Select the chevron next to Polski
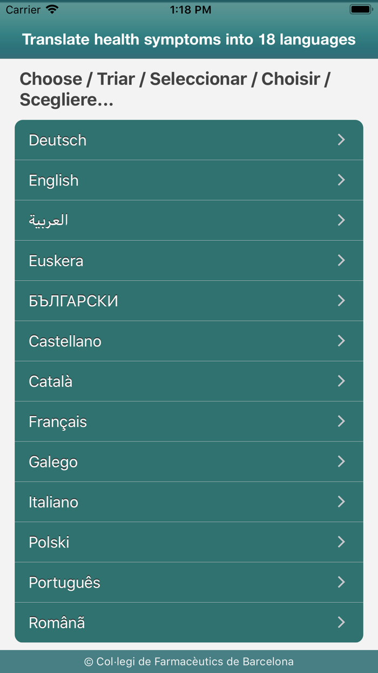The image size is (378, 673). pos(341,542)
